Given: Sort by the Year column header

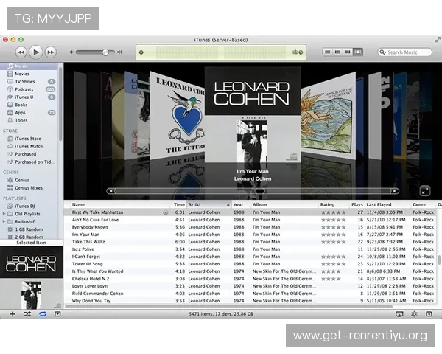Looking at the screenshot, I should click(x=241, y=205).
